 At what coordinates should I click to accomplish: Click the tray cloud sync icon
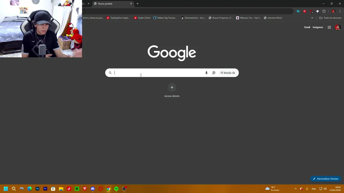pyautogui.click(x=301, y=189)
